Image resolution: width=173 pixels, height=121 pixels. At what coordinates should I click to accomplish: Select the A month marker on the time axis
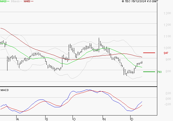point(17,119)
